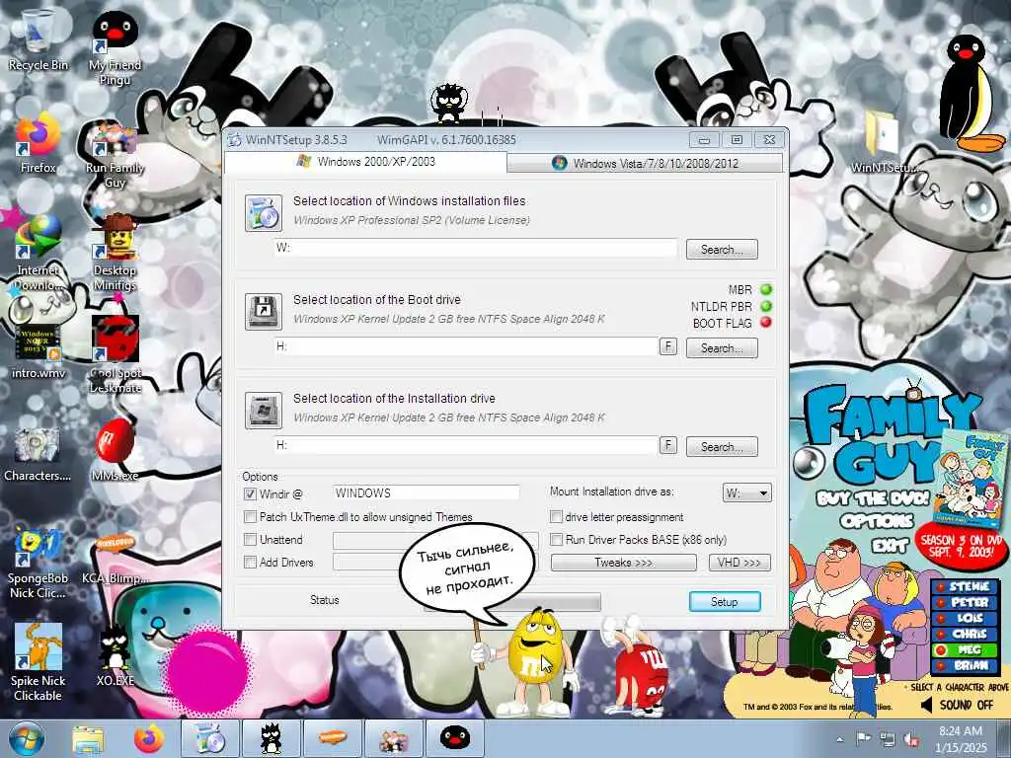Switch to Windows Vista/7/8/10/2008/2012 tab
Image resolution: width=1011 pixels, height=758 pixels.
pyautogui.click(x=646, y=163)
